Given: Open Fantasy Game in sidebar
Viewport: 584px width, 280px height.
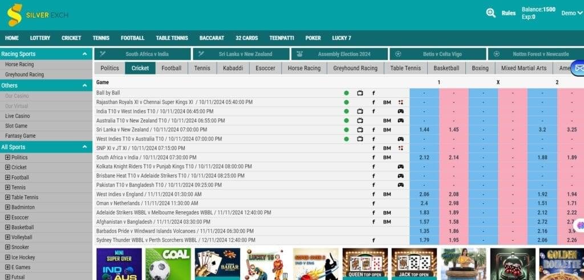Looking at the screenshot, I should point(20,135).
